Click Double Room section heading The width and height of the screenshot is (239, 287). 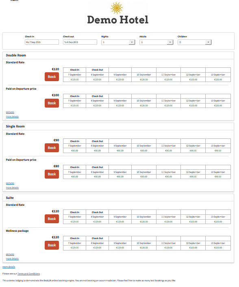(x=16, y=55)
